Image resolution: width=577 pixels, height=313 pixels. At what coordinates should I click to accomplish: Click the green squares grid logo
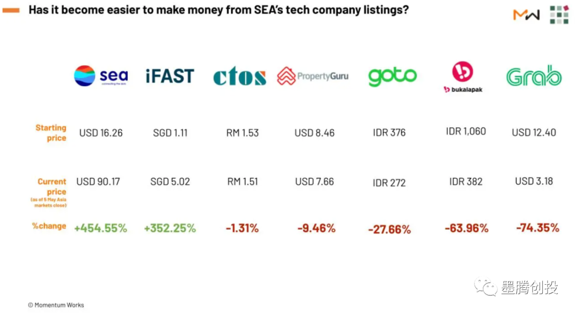tap(559, 14)
